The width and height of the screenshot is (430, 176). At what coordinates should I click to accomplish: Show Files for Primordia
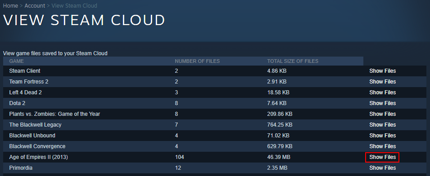(383, 168)
